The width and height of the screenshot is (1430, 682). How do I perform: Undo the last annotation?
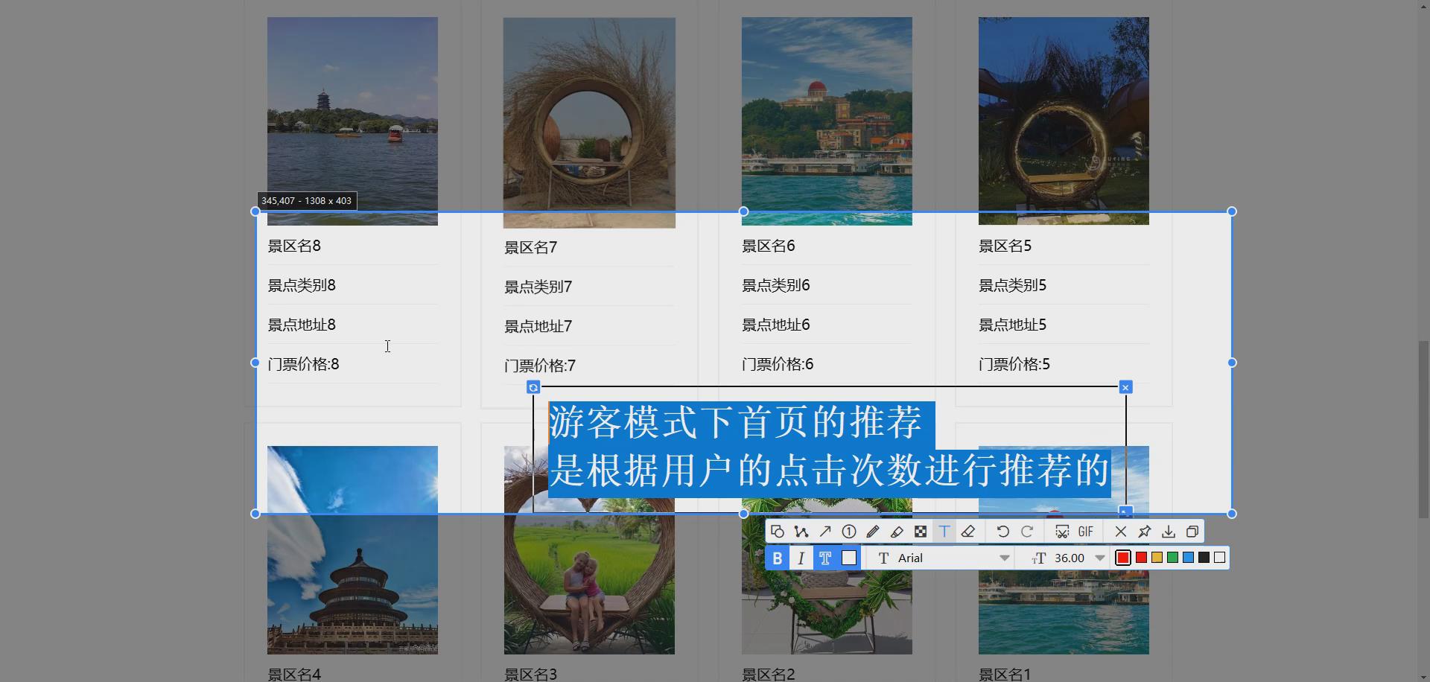(x=1003, y=532)
